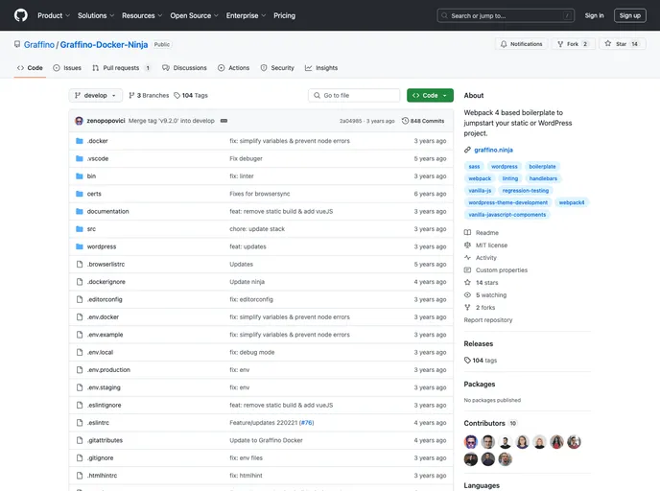Image resolution: width=660 pixels, height=491 pixels.
Task: Open the .gitattributes file
Action: 105,440
